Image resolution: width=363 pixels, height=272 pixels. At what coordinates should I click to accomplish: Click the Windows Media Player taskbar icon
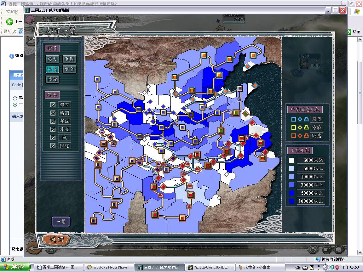(x=89, y=267)
